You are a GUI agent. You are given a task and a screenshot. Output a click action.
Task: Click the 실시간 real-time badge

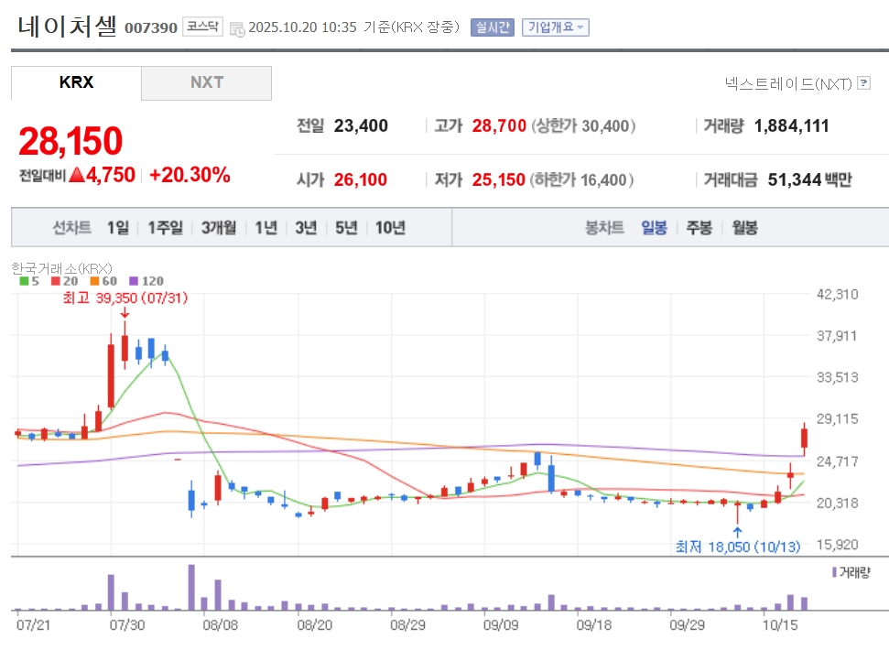pyautogui.click(x=493, y=27)
